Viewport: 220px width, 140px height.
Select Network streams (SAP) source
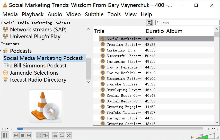tap(38, 30)
